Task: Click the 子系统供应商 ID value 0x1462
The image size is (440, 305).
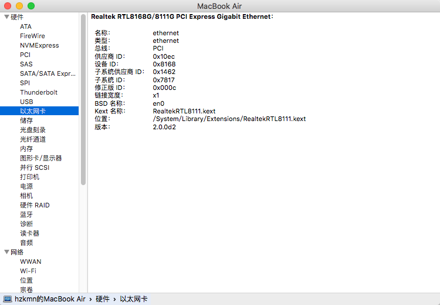Action: (x=164, y=72)
